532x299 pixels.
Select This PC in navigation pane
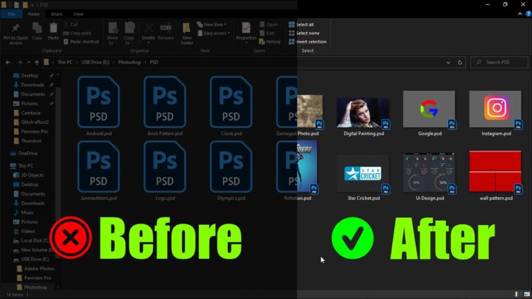coord(21,166)
